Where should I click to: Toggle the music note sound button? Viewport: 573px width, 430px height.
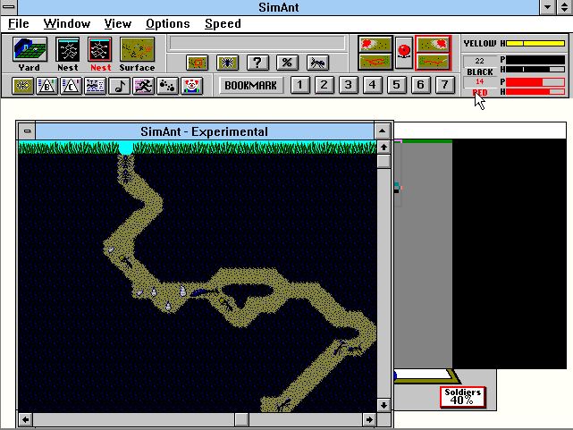[x=119, y=86]
